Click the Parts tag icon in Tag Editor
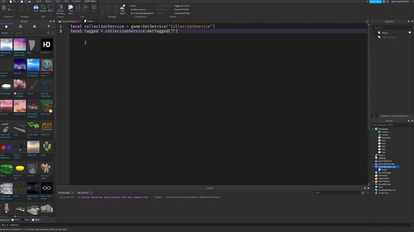This screenshot has height=232, width=414. (379, 33)
